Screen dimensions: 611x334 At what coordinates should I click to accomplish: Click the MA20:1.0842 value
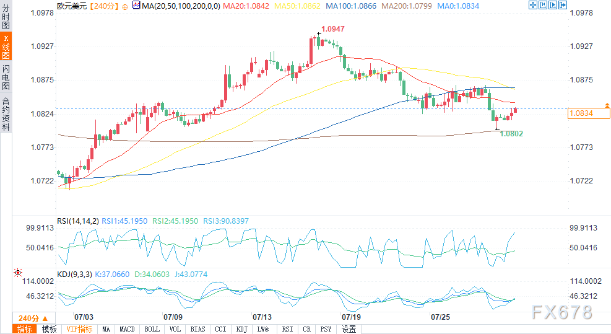point(246,6)
